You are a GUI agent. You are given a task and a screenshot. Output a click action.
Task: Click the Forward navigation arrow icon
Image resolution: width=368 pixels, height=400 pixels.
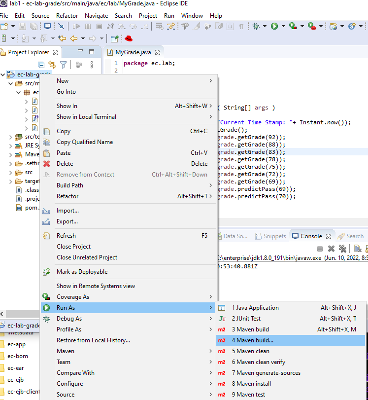(x=93, y=38)
